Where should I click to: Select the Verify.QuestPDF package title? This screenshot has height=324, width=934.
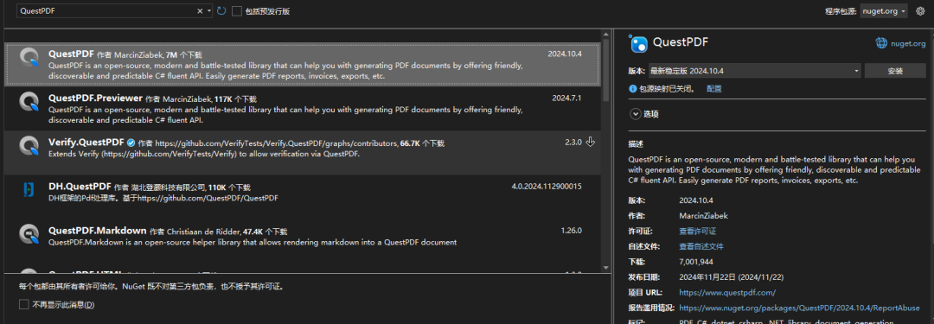(x=86, y=143)
